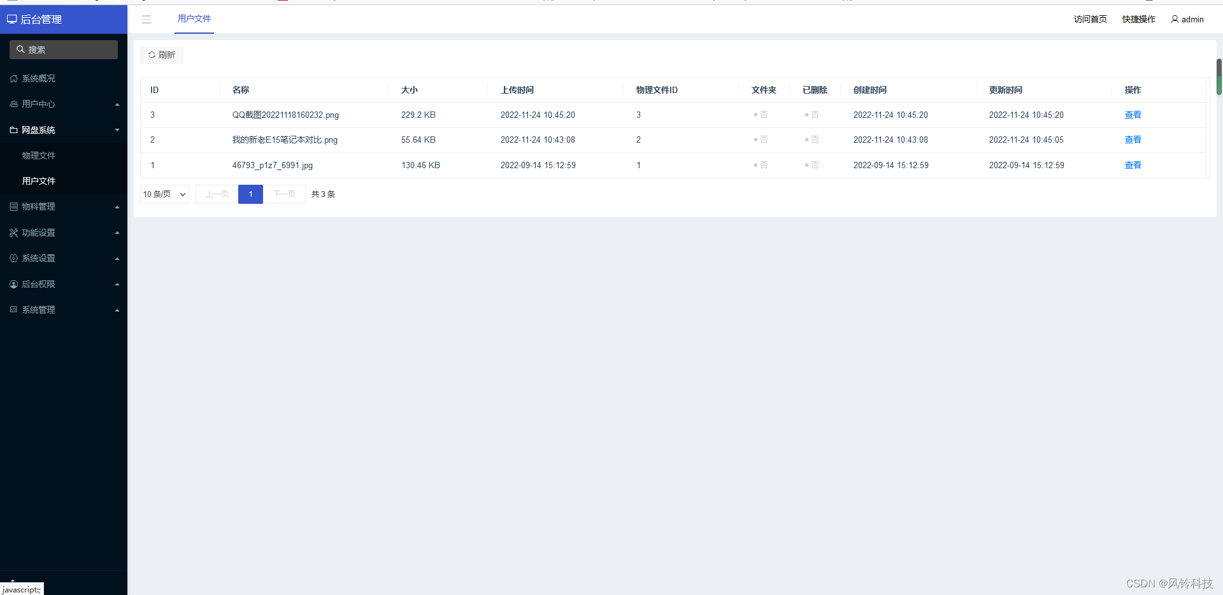Screen dimensions: 1223x595
Task: Click the home icon for 系统概况
Action: tap(13, 78)
